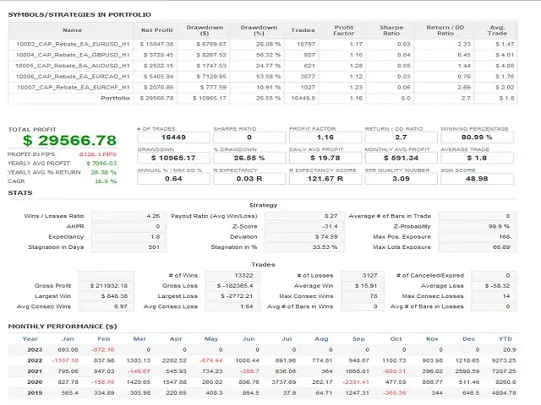Select row 10005_CAP_Rebate_EA_AUDUSD_H1

(263, 66)
